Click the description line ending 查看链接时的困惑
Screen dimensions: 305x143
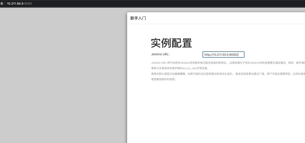coord(164,79)
